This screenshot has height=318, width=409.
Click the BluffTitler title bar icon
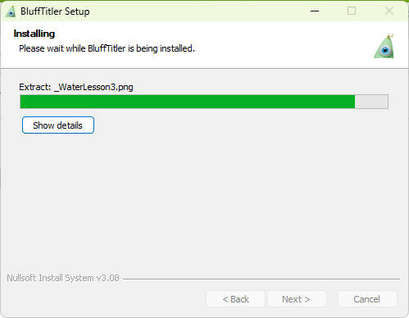point(11,11)
